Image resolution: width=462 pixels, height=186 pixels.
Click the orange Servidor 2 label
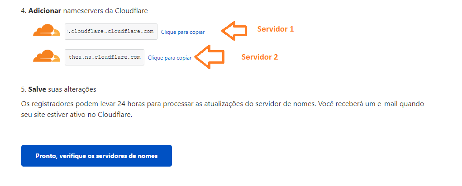[260, 57]
